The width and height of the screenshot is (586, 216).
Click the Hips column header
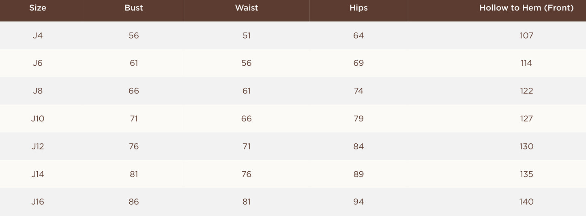(x=358, y=8)
